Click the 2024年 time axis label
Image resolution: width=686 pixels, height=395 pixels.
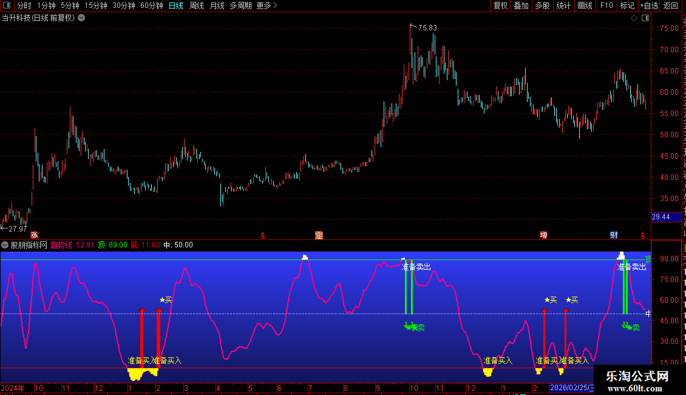13,388
